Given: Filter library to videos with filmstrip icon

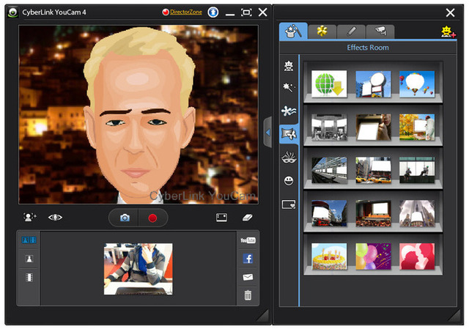Looking at the screenshot, I should [29, 277].
